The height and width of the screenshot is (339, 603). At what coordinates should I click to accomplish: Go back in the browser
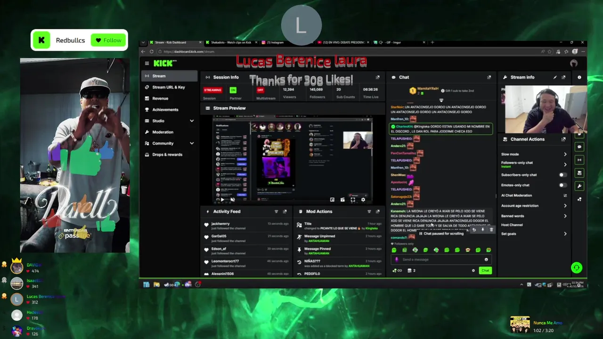click(143, 52)
